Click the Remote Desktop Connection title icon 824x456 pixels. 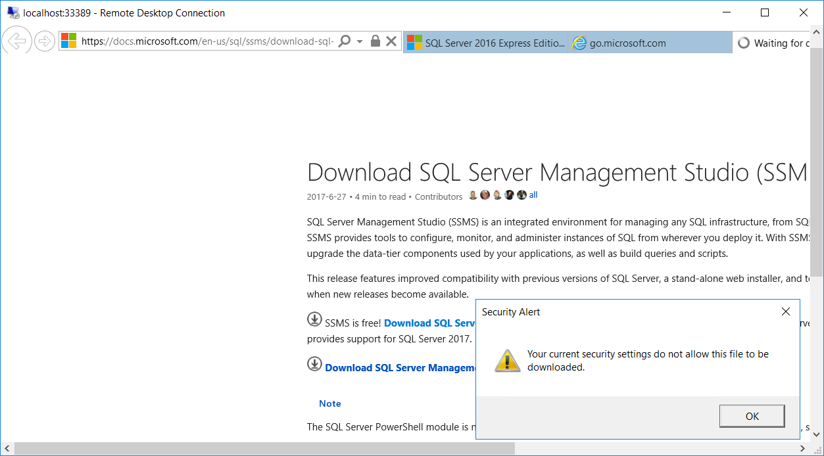point(12,12)
